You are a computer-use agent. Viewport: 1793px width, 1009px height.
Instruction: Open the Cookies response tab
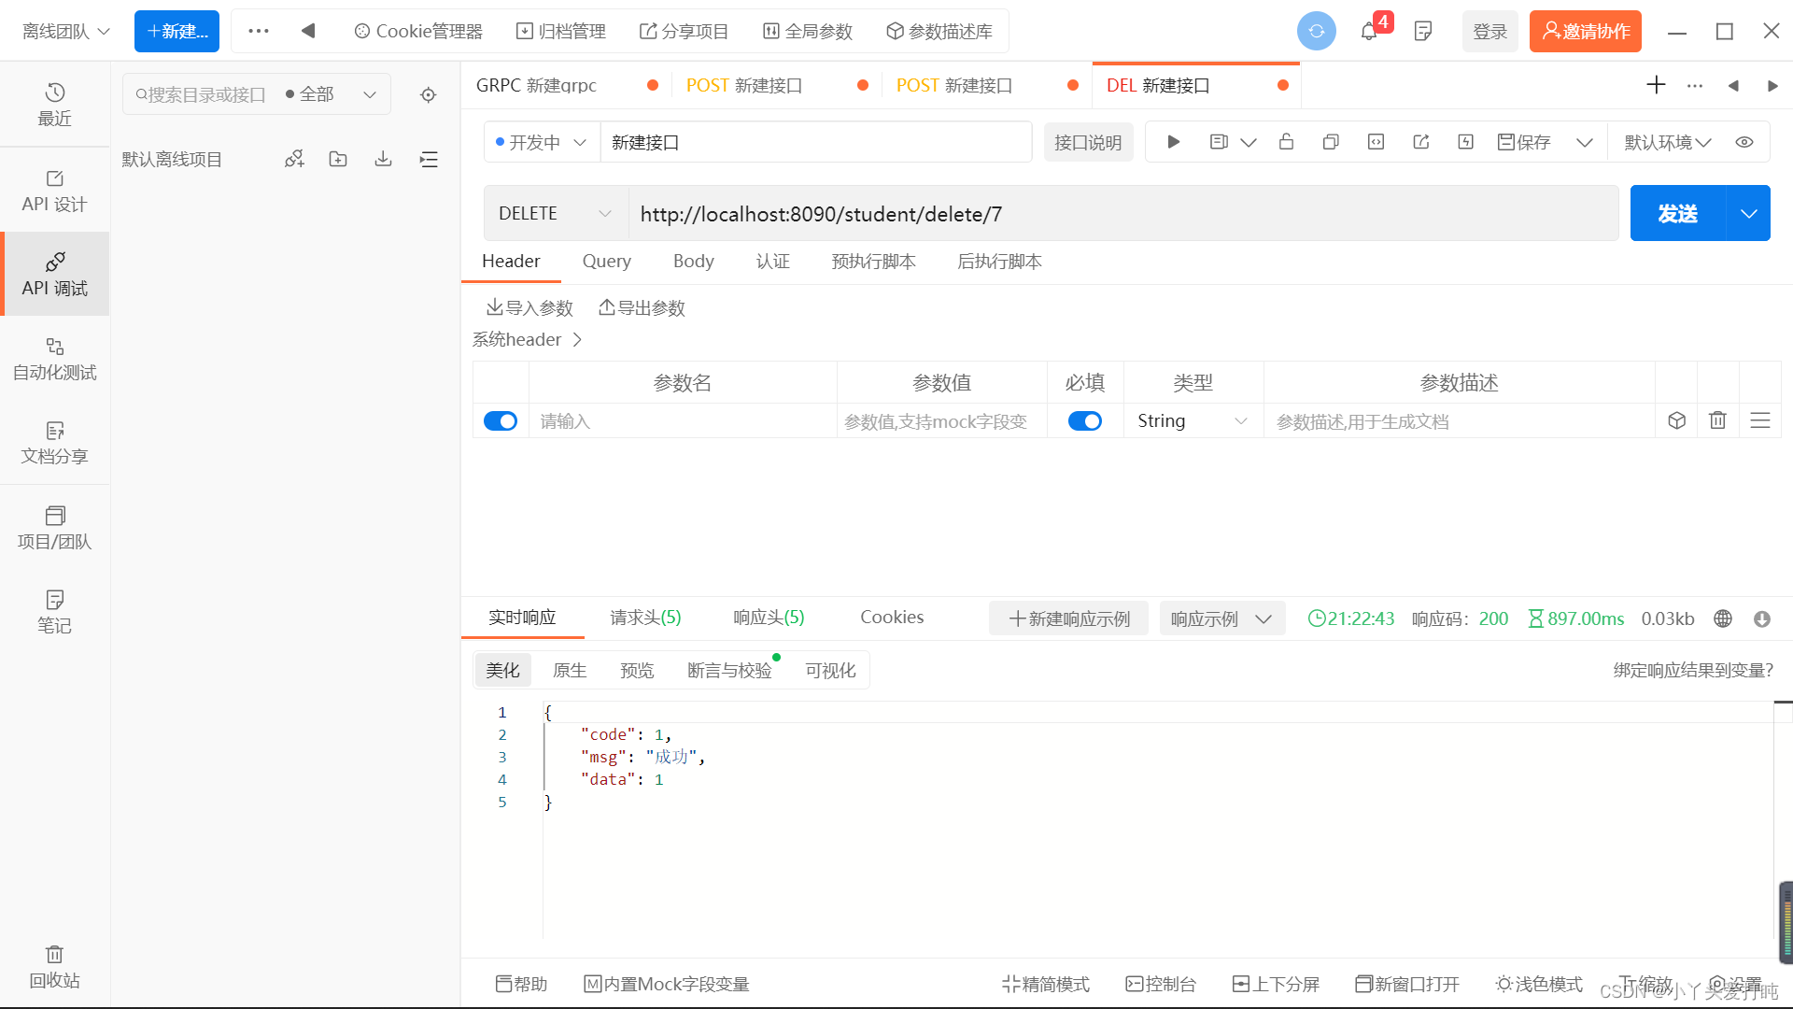(892, 618)
